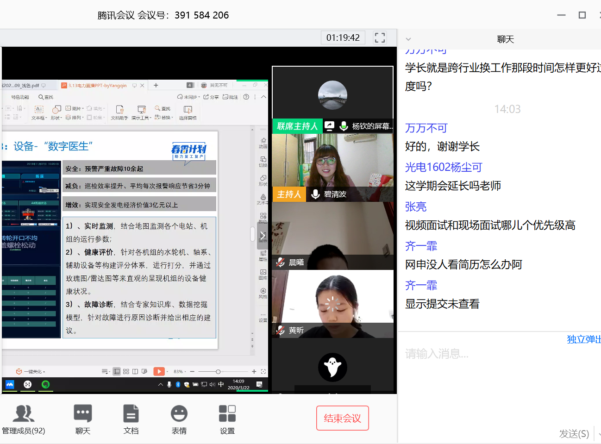The width and height of the screenshot is (601, 444).
Task: Enter fullscreen using the icon beside timer
Action: (380, 38)
